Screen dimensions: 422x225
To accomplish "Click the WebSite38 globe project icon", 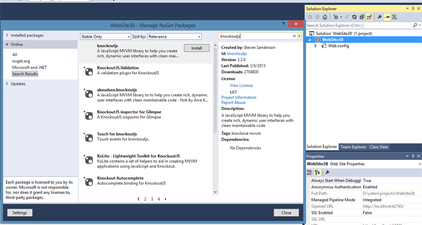I will [x=318, y=40].
